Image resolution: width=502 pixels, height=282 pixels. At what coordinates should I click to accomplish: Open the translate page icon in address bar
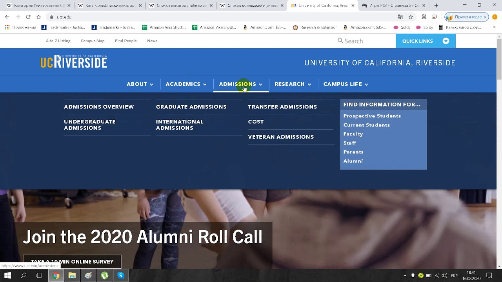400,17
